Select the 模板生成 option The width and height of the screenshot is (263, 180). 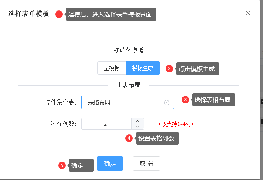[x=143, y=68]
